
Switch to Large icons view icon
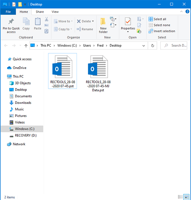coord(186,197)
